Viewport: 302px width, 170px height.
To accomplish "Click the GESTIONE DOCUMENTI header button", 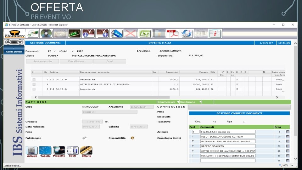I will [x=45, y=43].
